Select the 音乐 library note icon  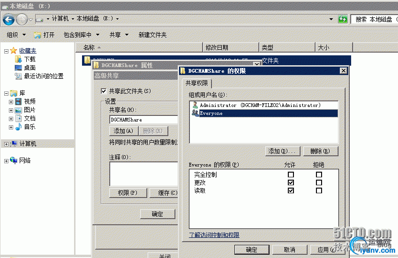point(18,127)
